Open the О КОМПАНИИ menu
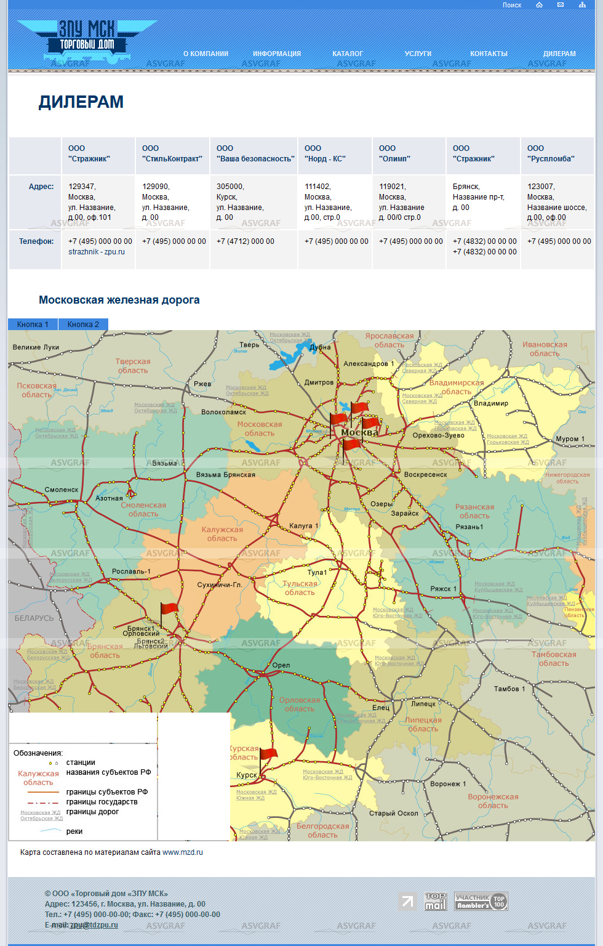 coord(206,54)
